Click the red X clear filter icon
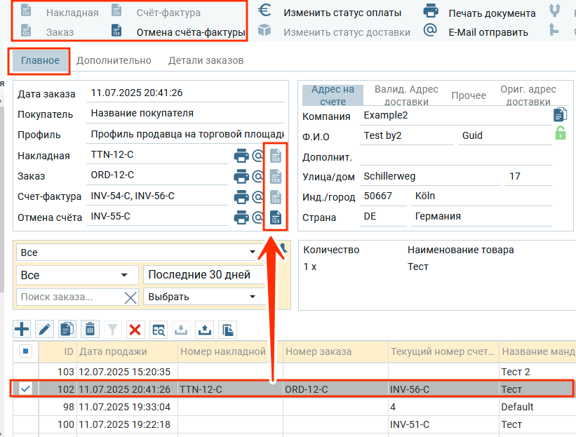Screen dimensions: 576x437 click(135, 329)
